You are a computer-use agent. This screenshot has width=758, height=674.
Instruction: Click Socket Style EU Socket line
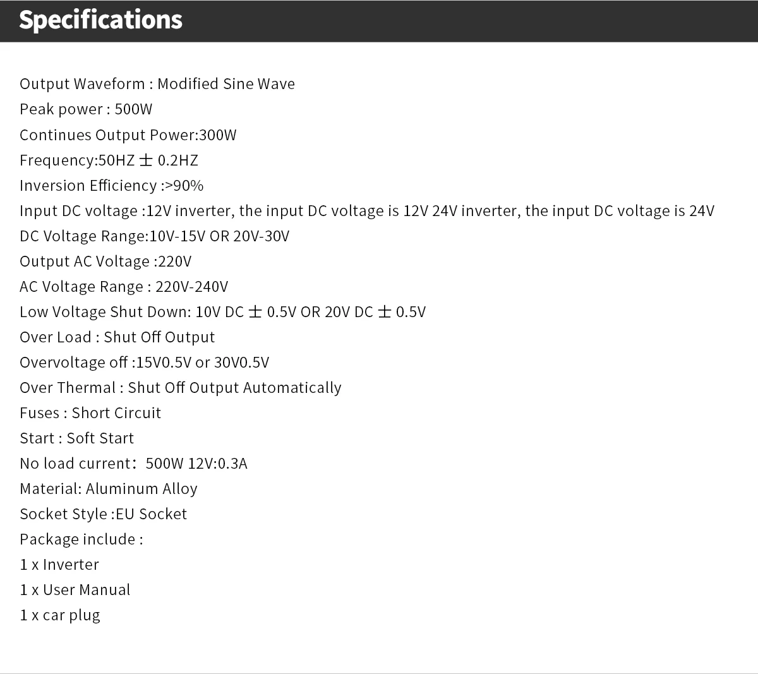tap(104, 514)
